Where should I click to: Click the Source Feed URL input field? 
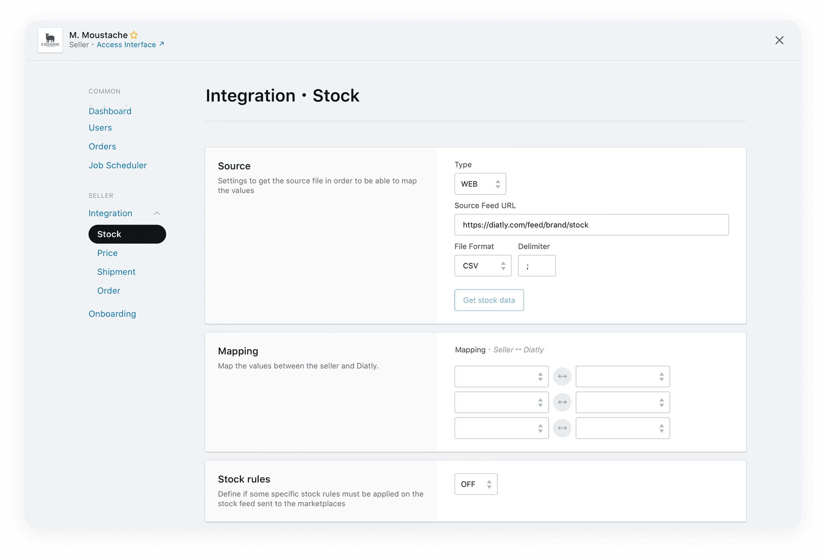click(x=591, y=225)
